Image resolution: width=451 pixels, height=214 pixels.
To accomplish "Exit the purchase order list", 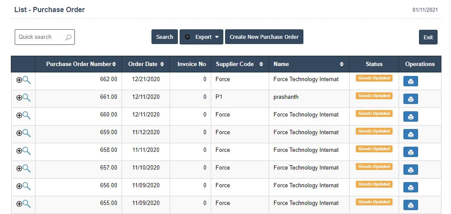I will [x=428, y=38].
